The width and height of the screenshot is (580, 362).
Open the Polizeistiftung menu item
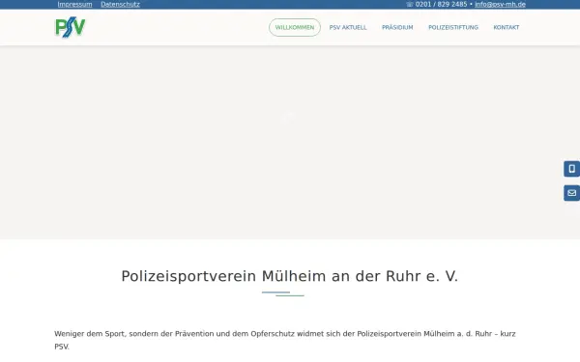(x=453, y=27)
